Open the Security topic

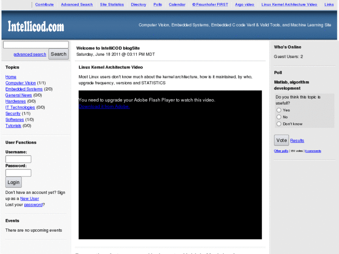[x=13, y=113]
